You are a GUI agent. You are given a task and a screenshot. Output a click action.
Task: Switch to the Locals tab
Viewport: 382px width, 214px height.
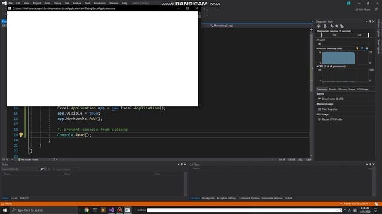click(14, 198)
